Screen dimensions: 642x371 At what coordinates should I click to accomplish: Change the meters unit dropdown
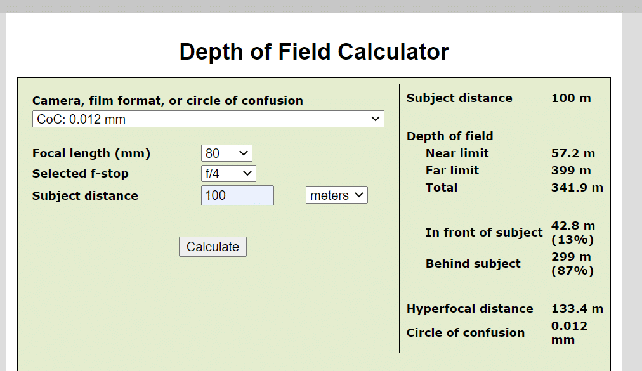337,195
